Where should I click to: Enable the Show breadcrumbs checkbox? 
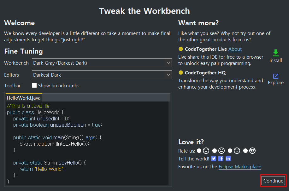[x=34, y=85]
